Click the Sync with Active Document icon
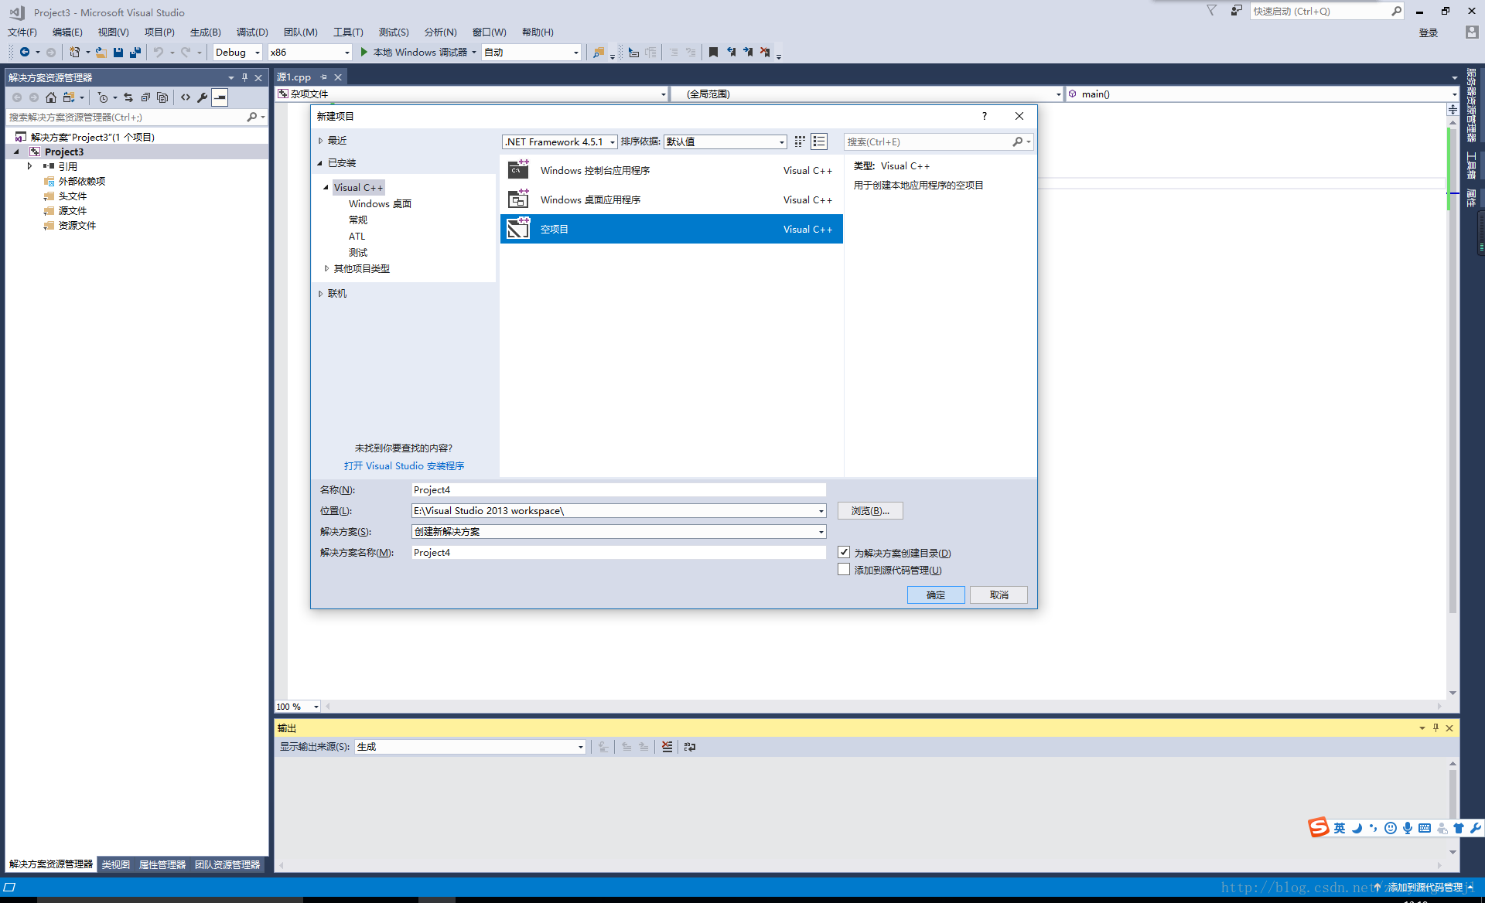 pos(128,97)
